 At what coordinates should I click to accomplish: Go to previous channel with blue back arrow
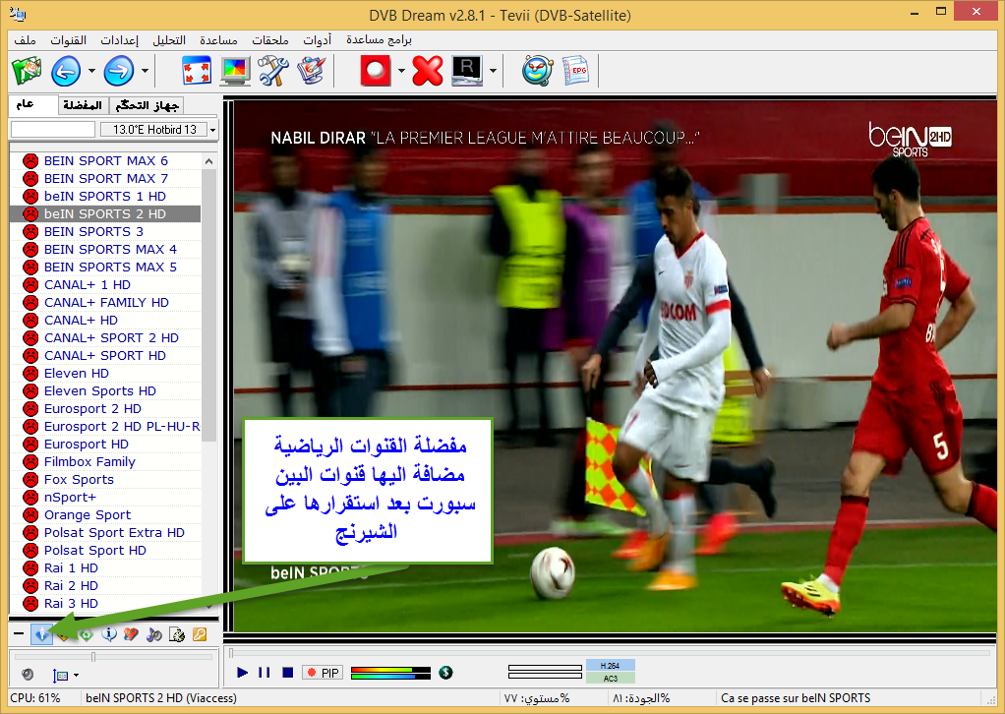66,71
